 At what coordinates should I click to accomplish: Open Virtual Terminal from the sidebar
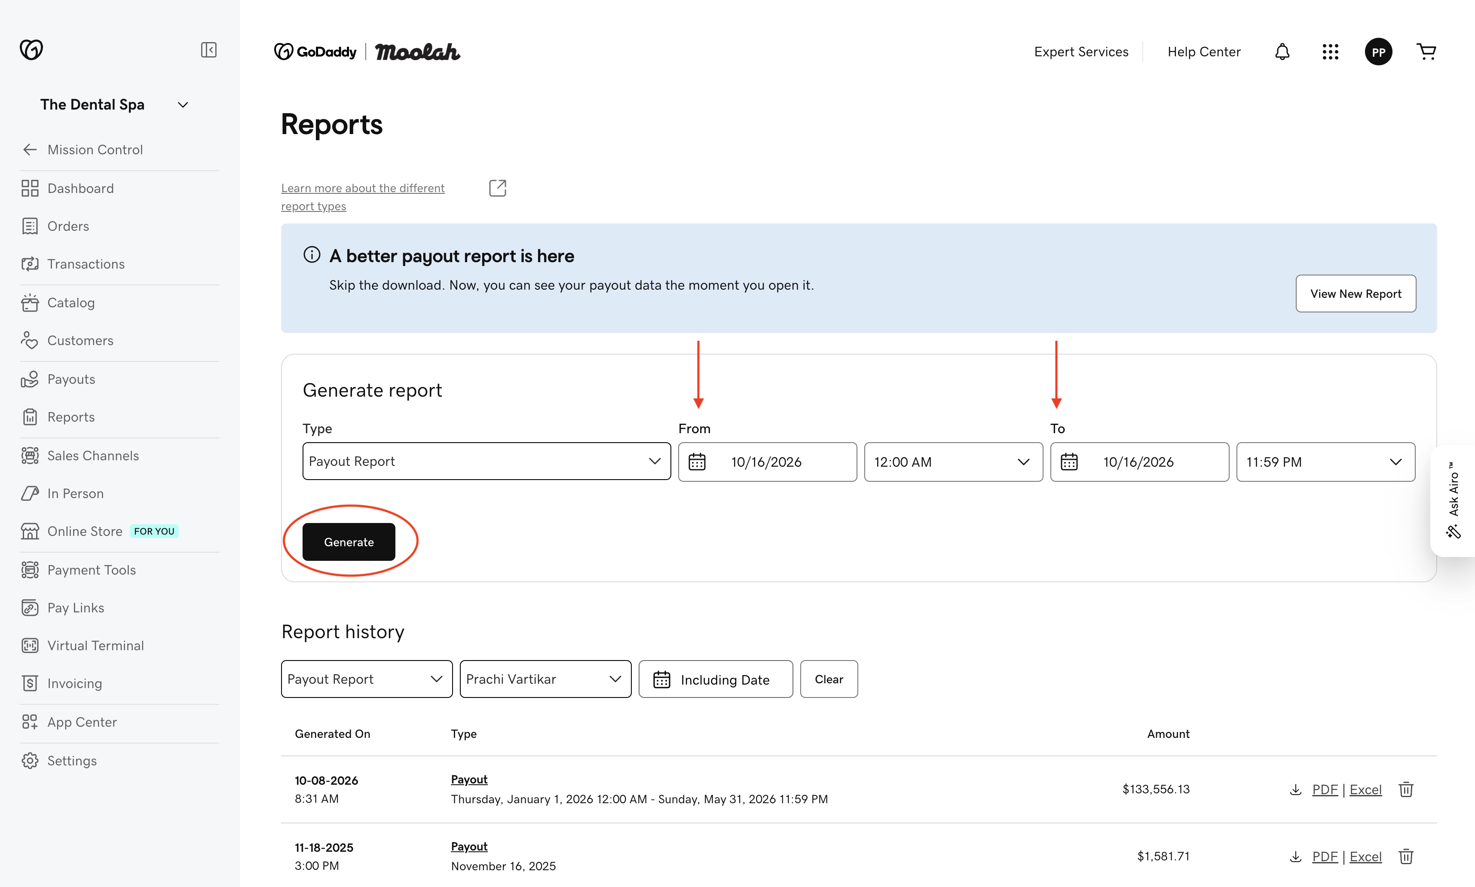click(95, 645)
